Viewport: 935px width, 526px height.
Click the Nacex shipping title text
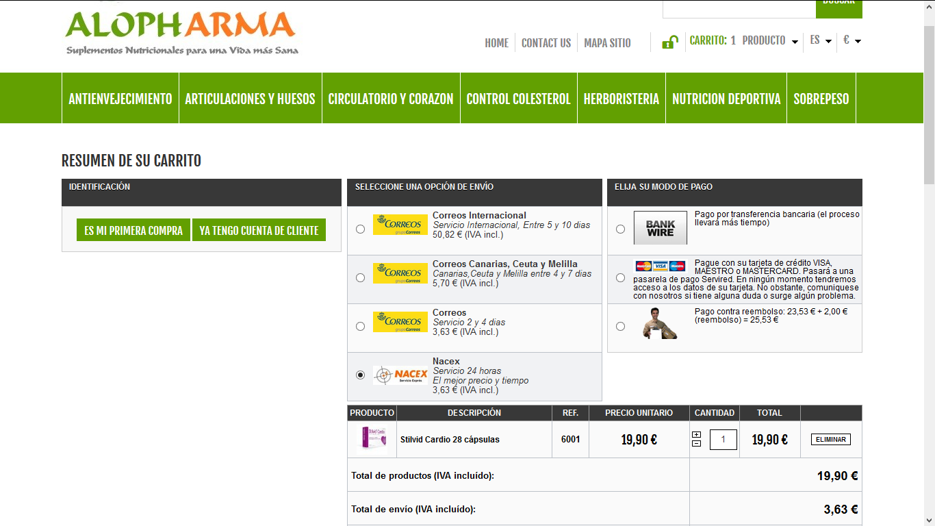(x=446, y=361)
